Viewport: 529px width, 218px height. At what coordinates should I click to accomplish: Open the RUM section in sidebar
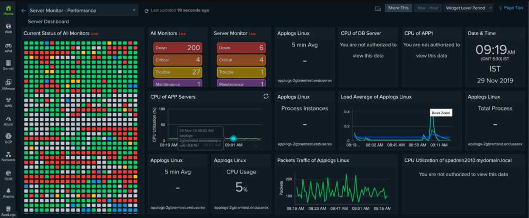pos(8,175)
